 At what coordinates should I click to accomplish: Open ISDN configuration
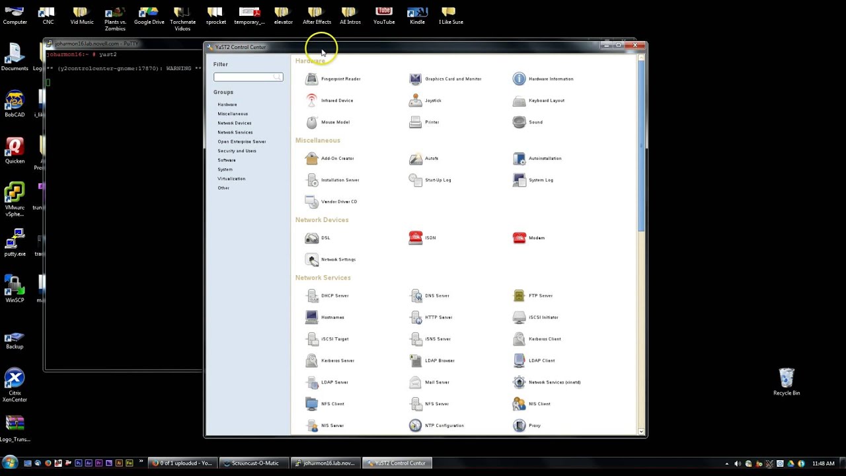(422, 238)
